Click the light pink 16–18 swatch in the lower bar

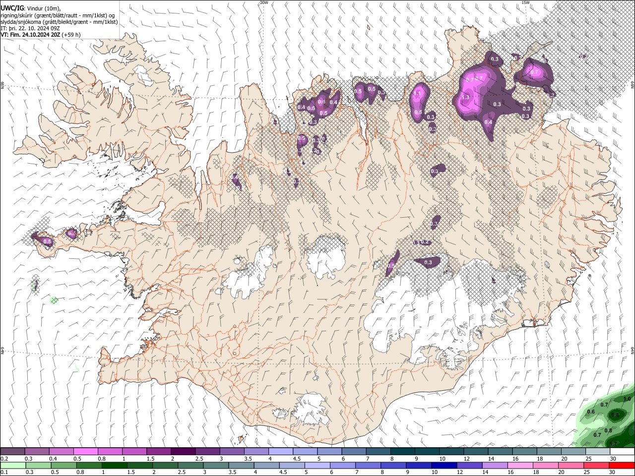click(520, 465)
